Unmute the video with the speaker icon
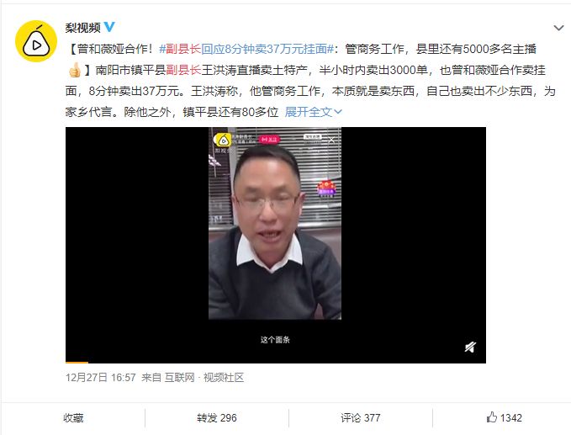This screenshot has height=435, width=571. coord(470,347)
